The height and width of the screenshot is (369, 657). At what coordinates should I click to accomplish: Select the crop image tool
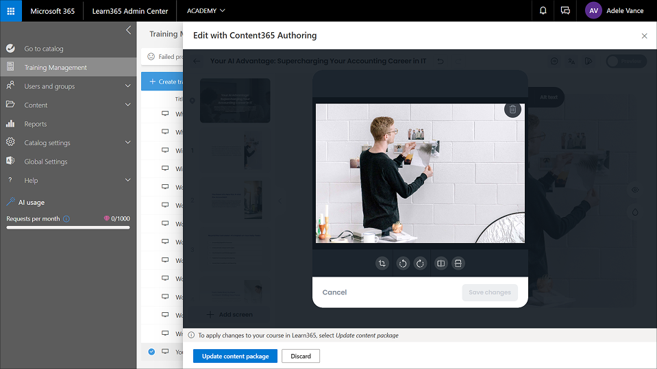point(382,264)
